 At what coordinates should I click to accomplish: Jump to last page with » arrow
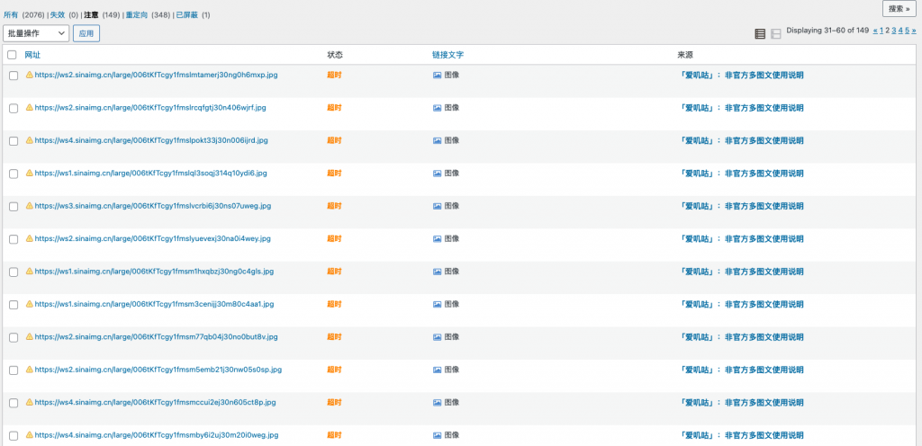[914, 30]
